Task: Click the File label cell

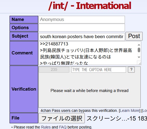Action: 24,118
